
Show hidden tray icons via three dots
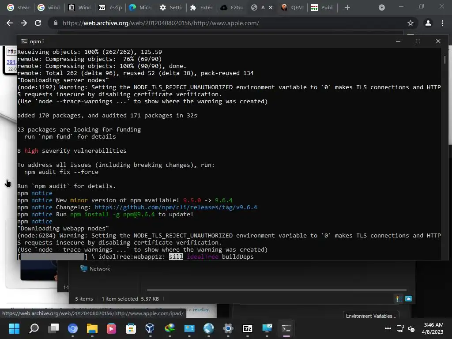point(388,328)
